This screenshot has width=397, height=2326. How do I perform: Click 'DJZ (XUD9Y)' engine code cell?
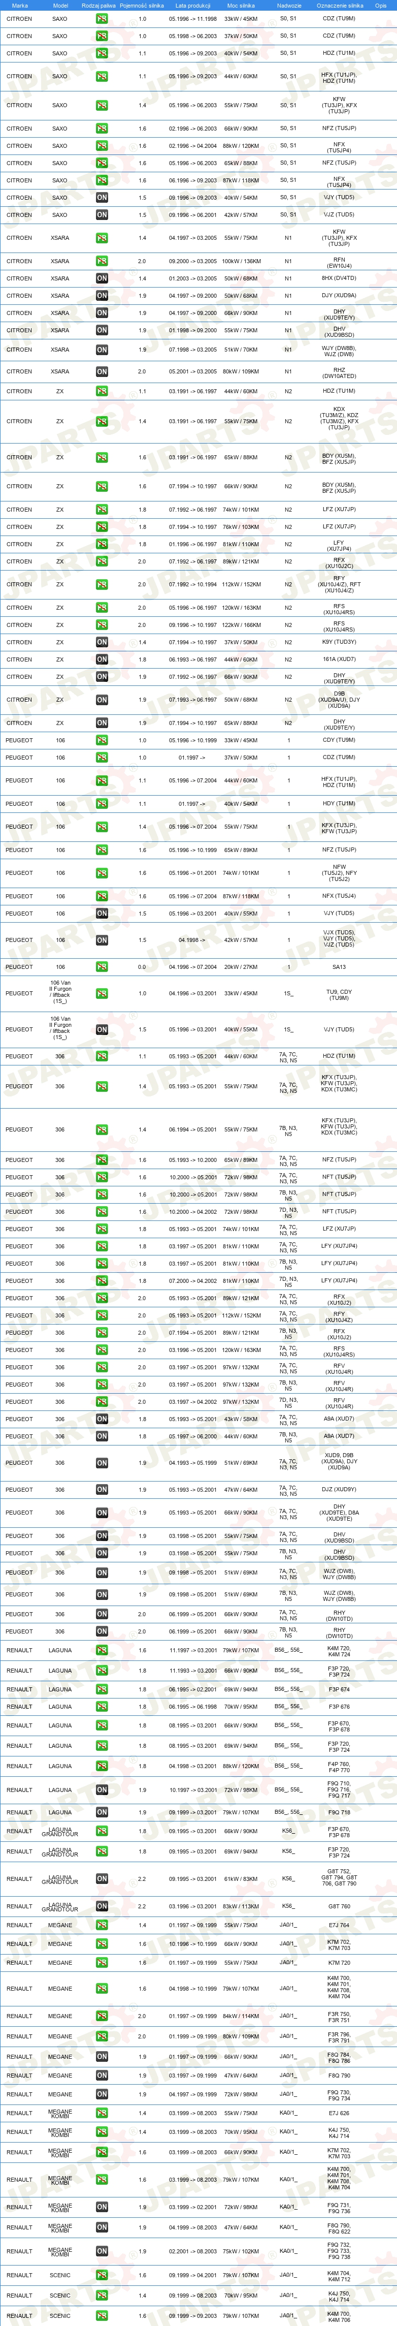pos(339,1490)
